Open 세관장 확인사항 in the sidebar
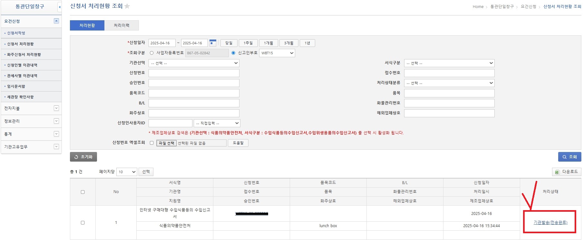The height and width of the screenshot is (240, 583). coord(31,97)
